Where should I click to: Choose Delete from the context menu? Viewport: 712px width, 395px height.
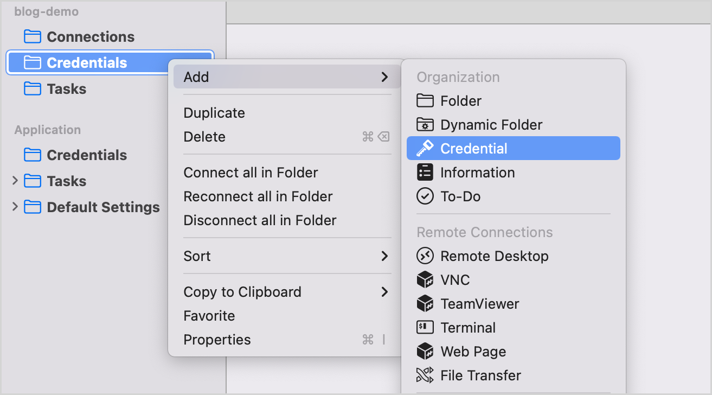tap(287, 137)
